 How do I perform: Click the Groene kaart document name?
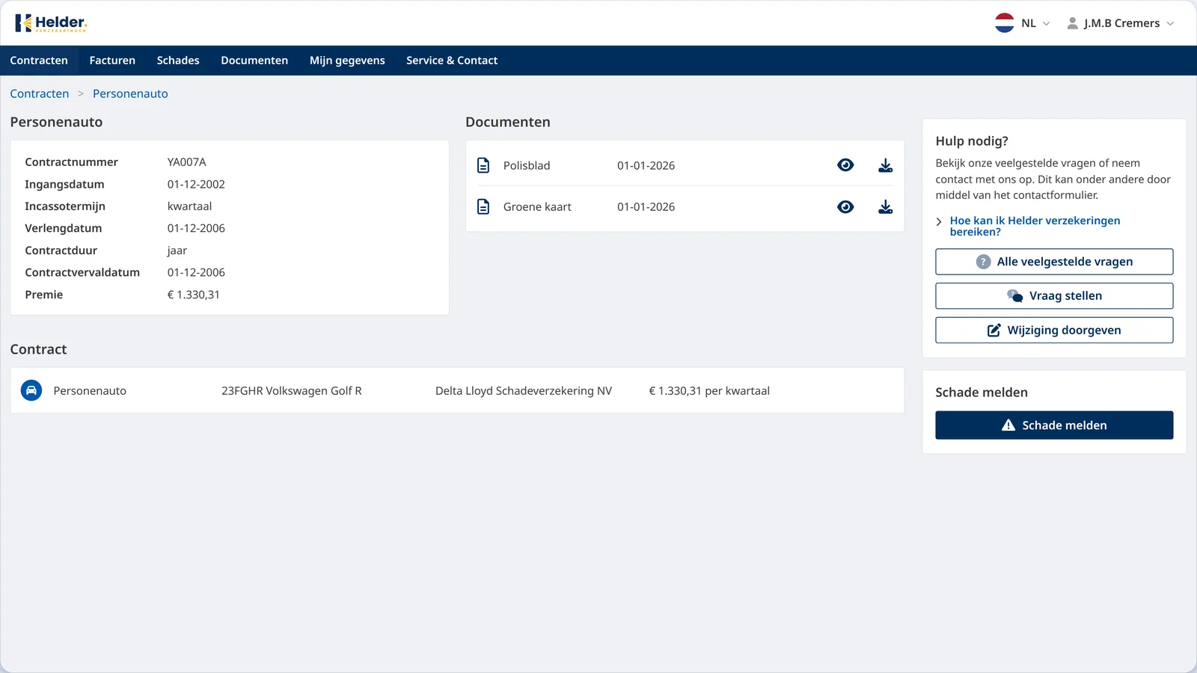coord(537,206)
